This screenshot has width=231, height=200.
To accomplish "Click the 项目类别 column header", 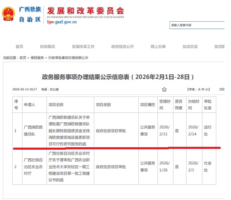I will (x=116, y=105).
